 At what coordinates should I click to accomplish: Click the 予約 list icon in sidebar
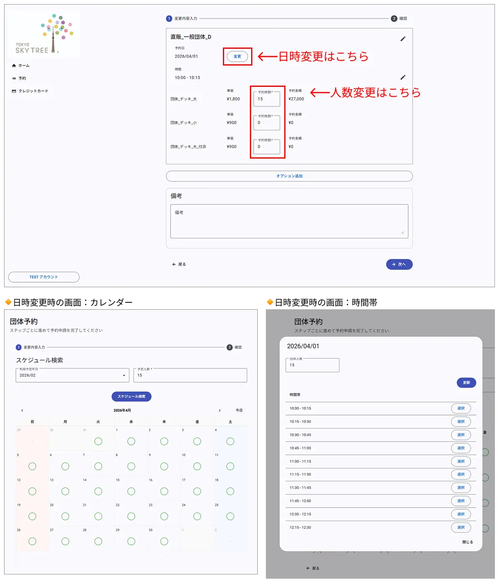click(14, 78)
